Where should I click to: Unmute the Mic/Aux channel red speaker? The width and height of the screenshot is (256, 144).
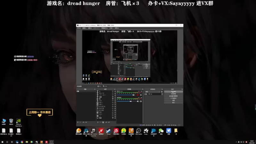point(138,95)
